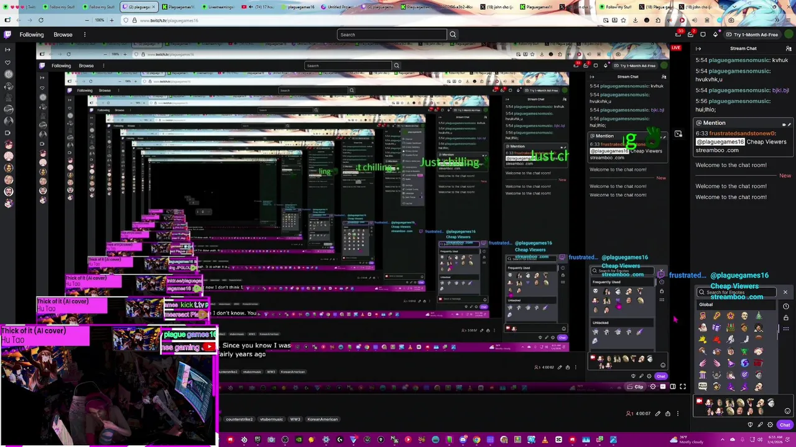Toggle theatre mode on the player

click(673, 387)
